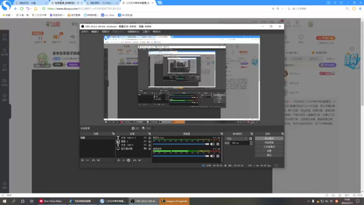Click Stop Streaming button in Controls
364x205 pixels.
269,138
